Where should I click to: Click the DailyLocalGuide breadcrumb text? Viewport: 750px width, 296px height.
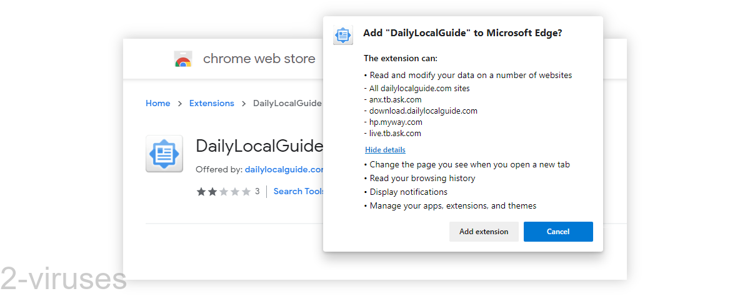click(287, 104)
